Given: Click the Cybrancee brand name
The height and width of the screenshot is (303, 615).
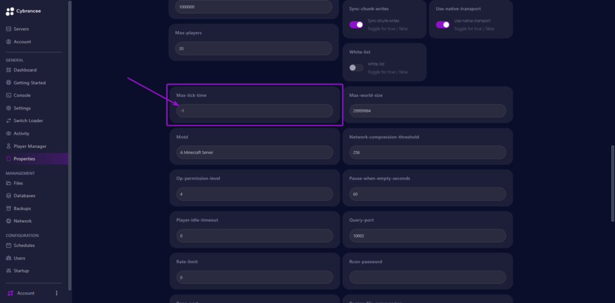Looking at the screenshot, I should point(29,11).
